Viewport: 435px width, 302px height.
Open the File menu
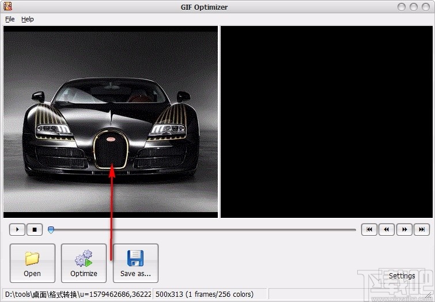click(x=10, y=19)
